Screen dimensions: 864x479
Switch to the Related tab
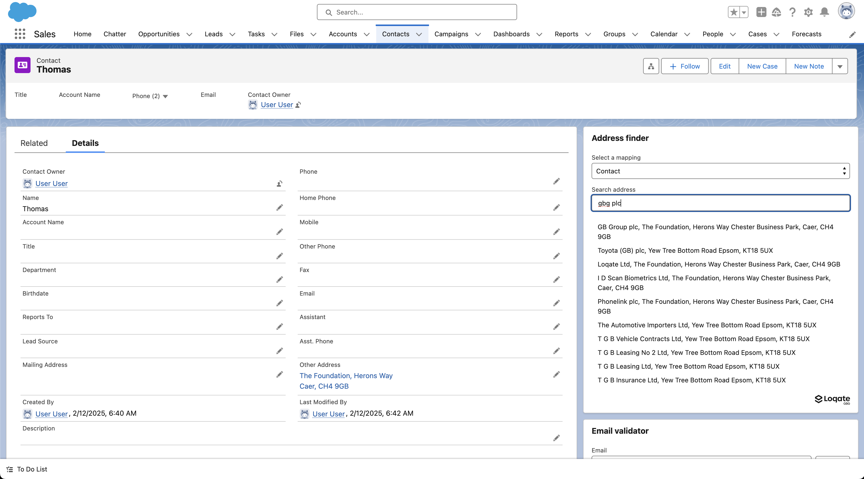(x=34, y=143)
